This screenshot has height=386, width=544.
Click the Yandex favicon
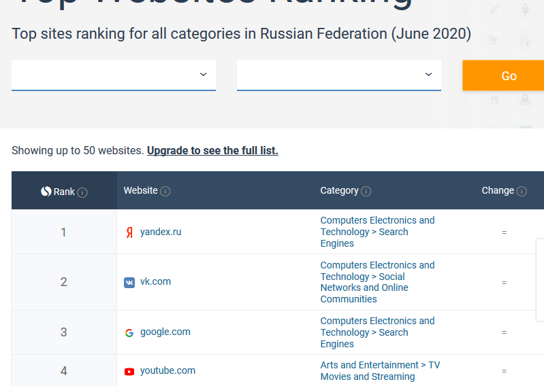pyautogui.click(x=129, y=232)
